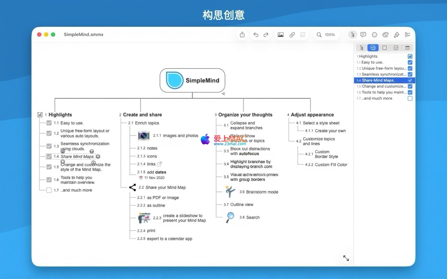
Task: Uncheck 'Easy to use.' checkbox in sidebar
Action: click(410, 62)
